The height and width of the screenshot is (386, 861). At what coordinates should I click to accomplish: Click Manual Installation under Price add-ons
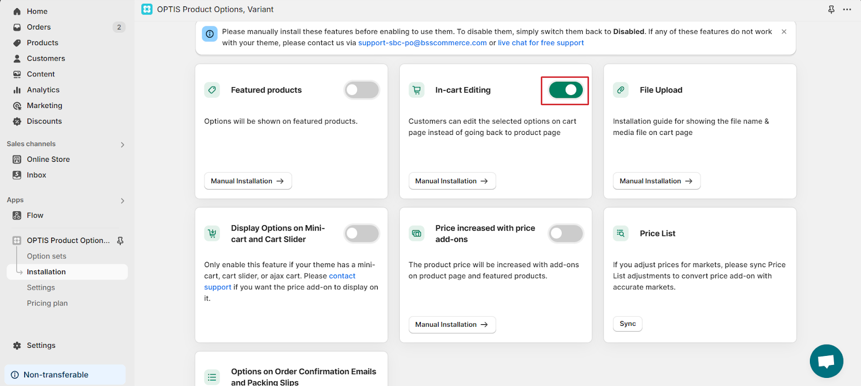point(452,325)
